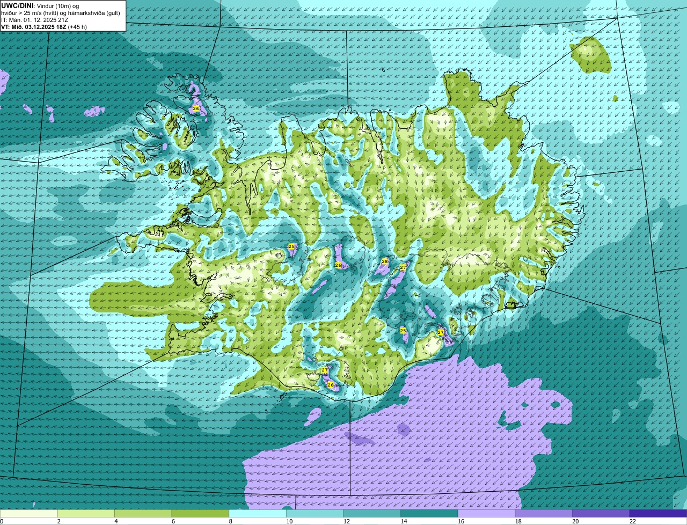This screenshot has width=687, height=525.
Task: Click the legend scale value "16"
Action: pyautogui.click(x=461, y=521)
